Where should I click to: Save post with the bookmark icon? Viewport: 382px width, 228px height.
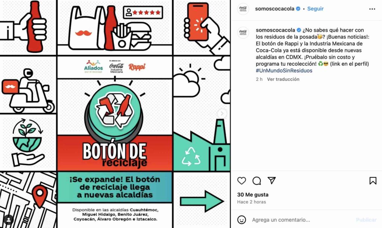pos(373,181)
